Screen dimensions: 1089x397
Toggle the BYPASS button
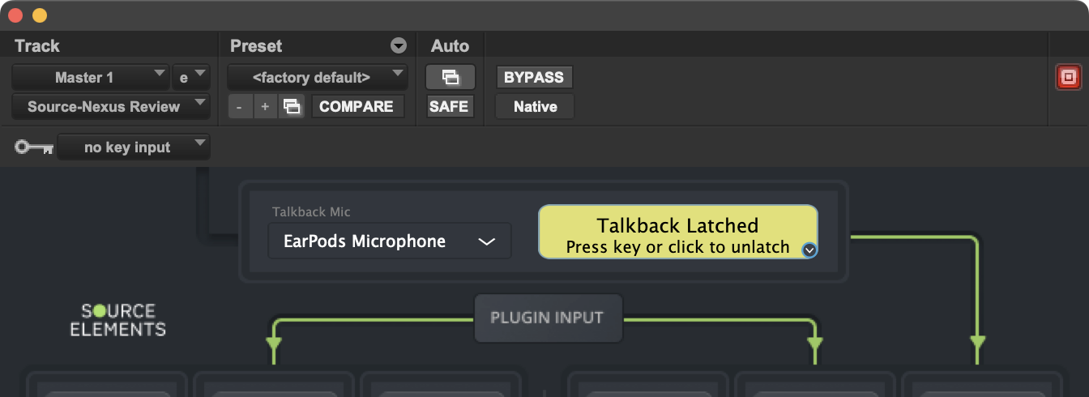(534, 78)
